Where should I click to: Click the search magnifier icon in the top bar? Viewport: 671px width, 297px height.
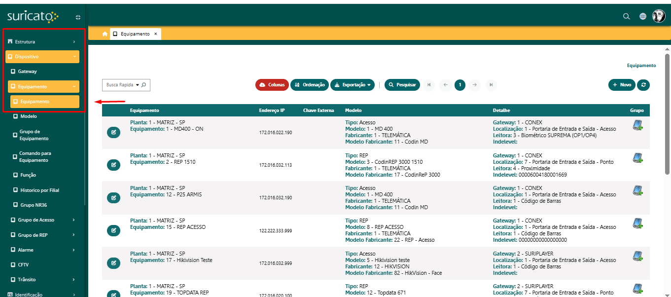(626, 16)
